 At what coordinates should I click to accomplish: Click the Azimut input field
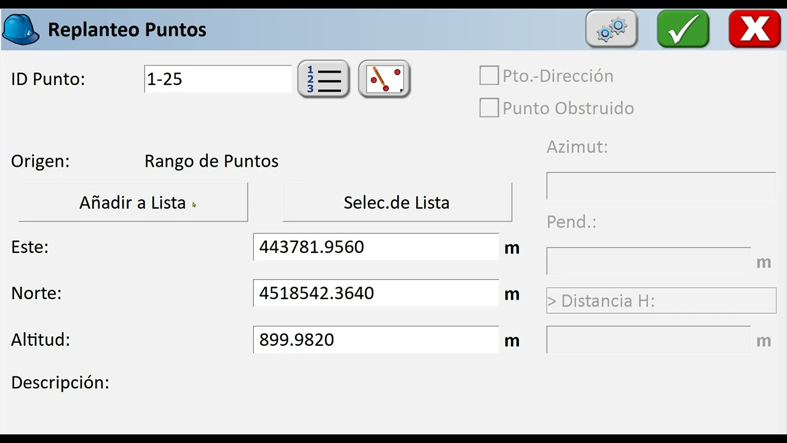pos(661,186)
